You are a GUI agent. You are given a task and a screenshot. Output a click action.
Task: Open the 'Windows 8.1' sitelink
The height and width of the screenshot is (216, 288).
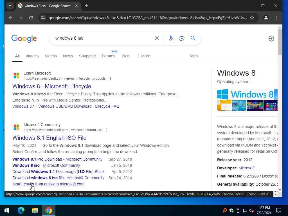[x=24, y=106]
